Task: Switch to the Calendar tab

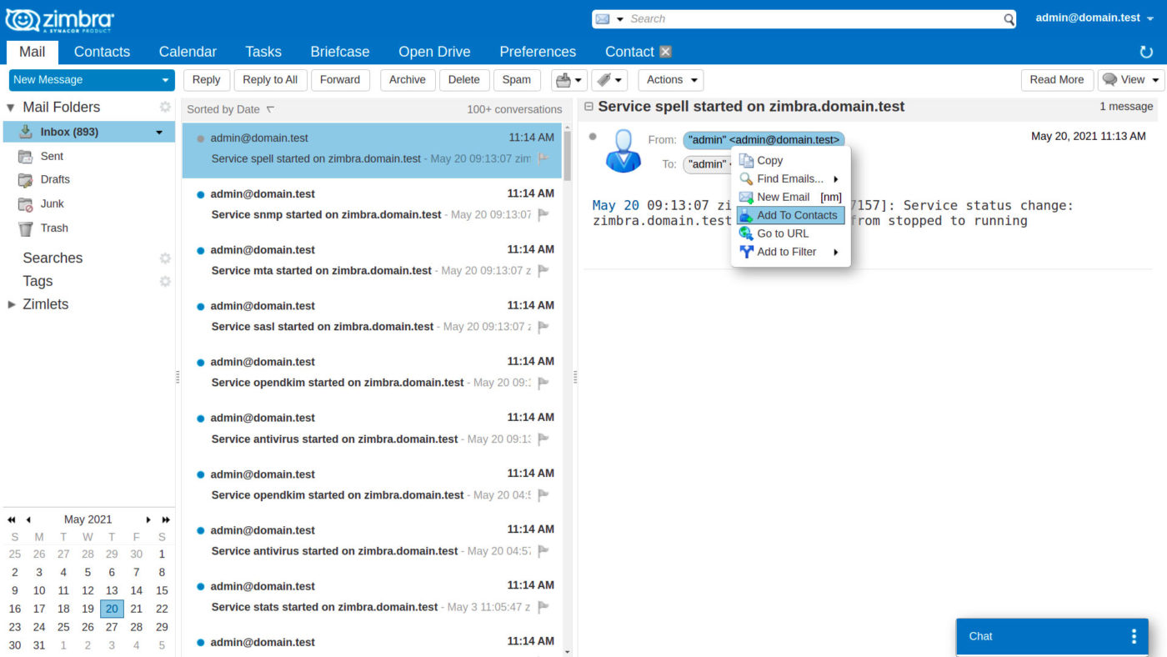Action: 187,51
